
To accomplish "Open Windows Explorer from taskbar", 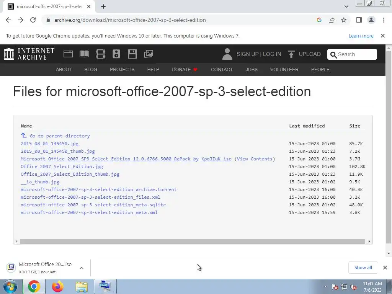I will 82,287.
